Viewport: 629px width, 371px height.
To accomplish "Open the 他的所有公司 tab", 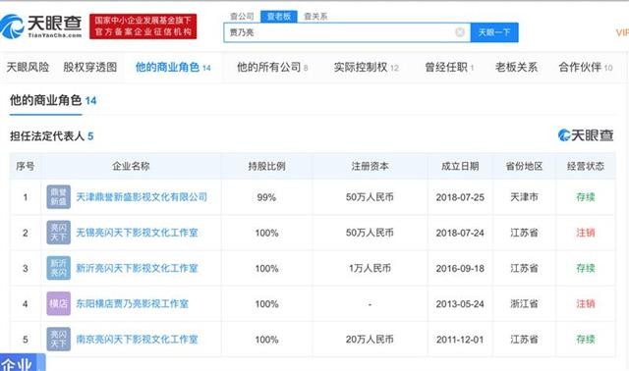I will [272, 68].
